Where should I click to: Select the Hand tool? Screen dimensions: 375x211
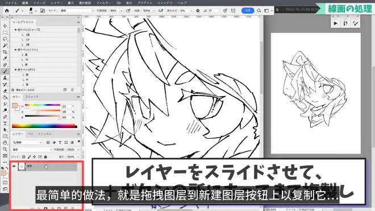[x=5, y=143]
